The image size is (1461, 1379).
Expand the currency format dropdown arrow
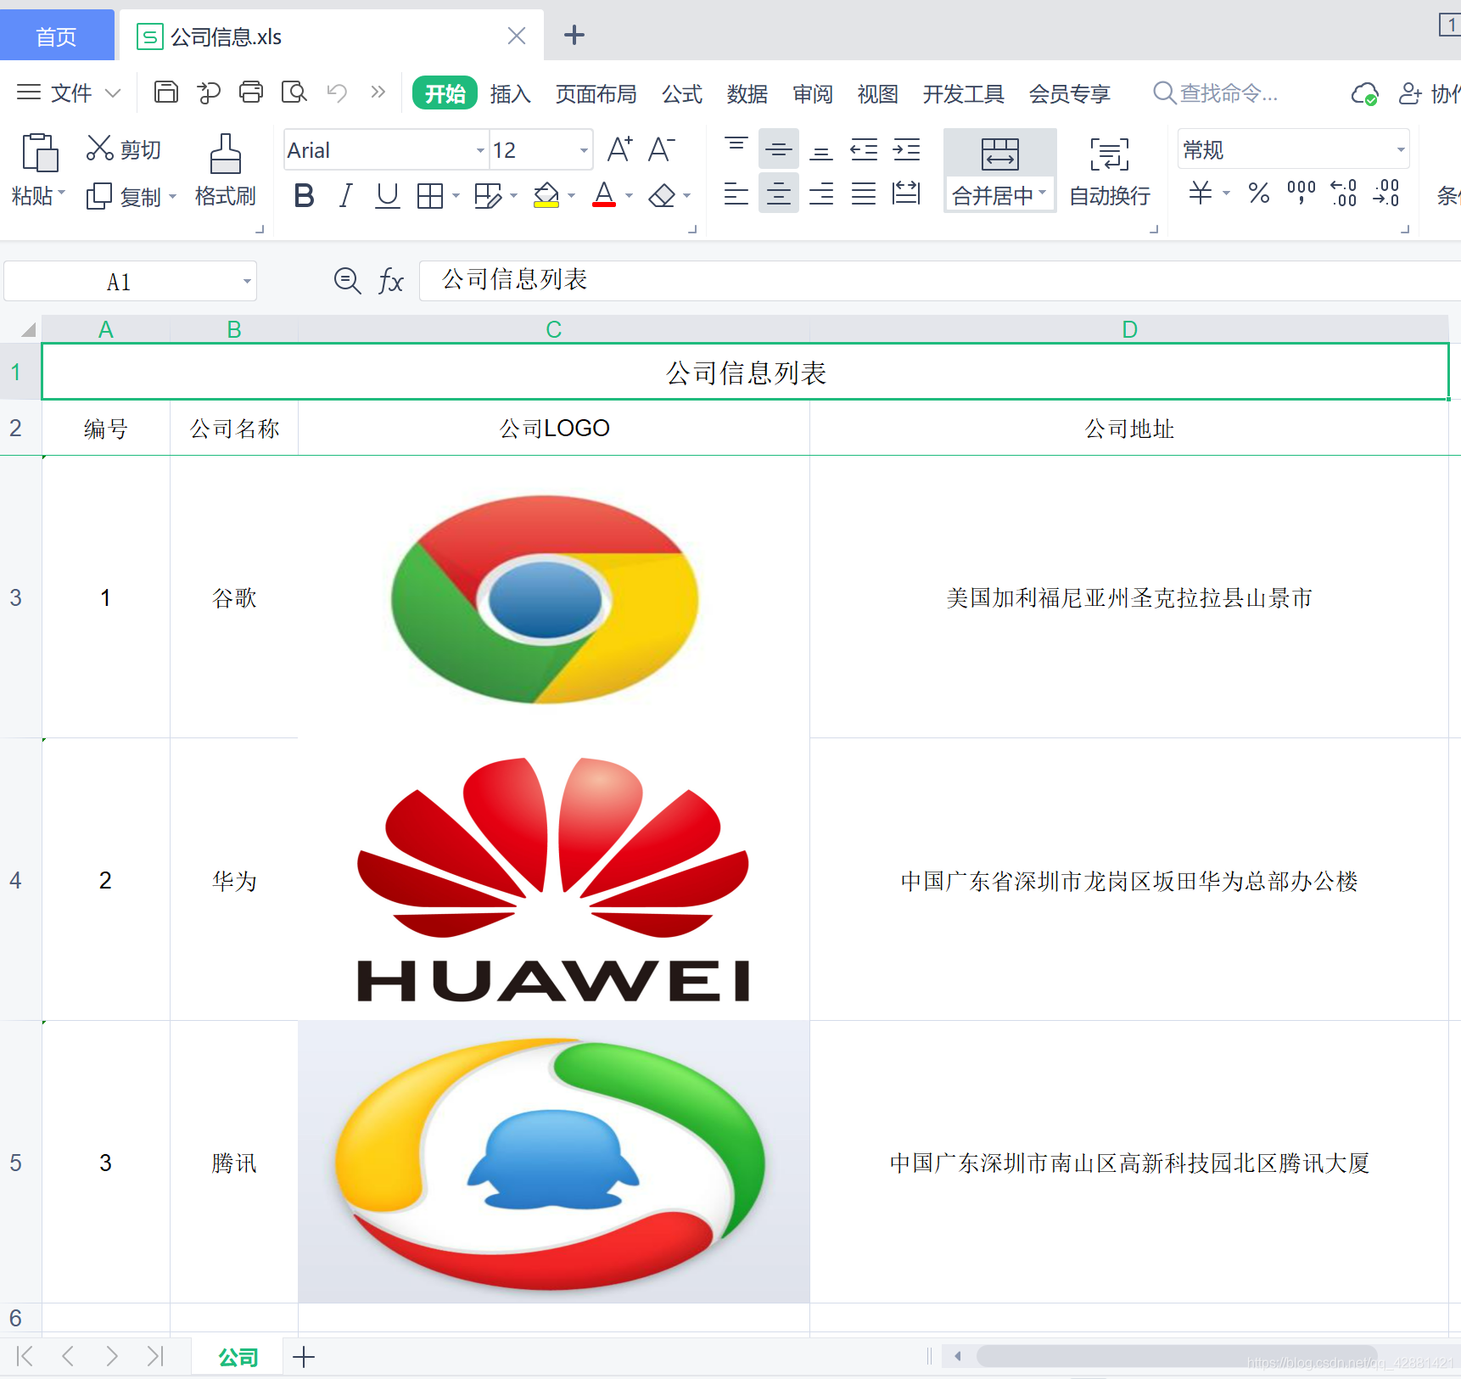[x=1226, y=193]
